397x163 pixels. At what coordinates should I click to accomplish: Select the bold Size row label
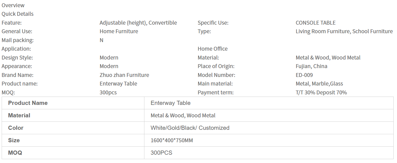pyautogui.click(x=14, y=140)
